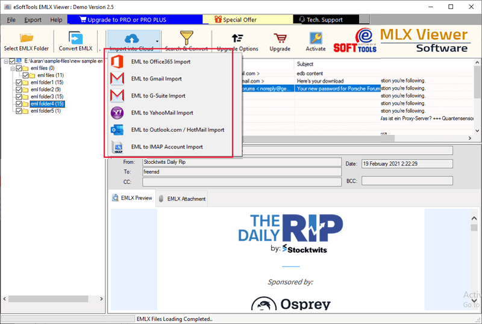The height and width of the screenshot is (324, 482).
Task: Click the BCC field
Action: click(x=407, y=181)
